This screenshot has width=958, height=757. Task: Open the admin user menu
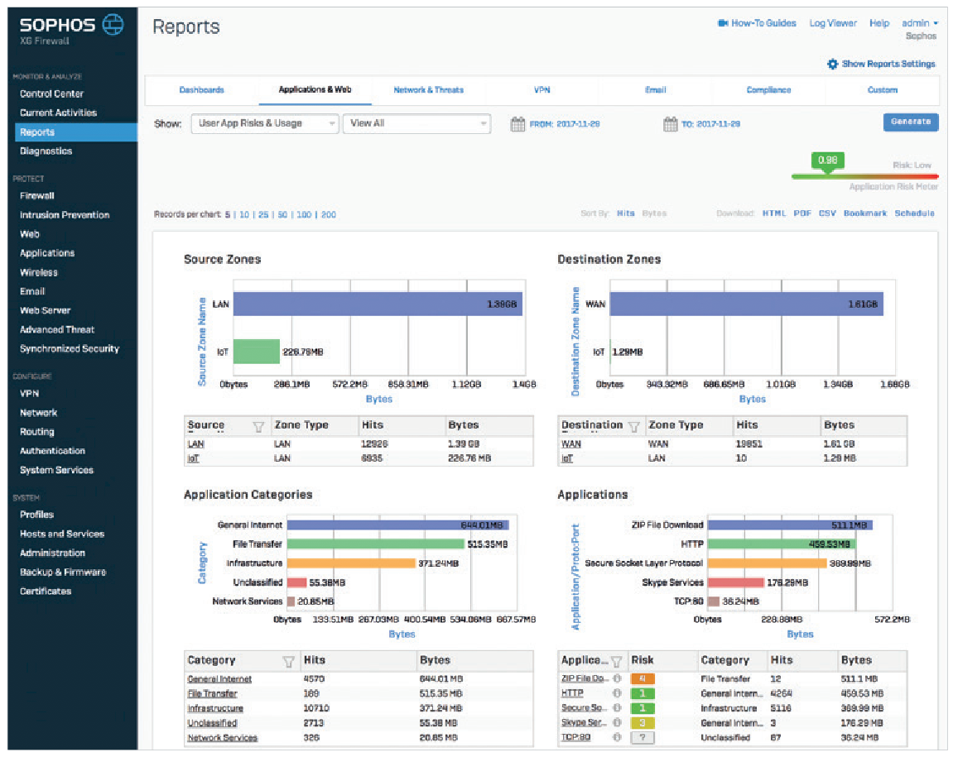[920, 23]
